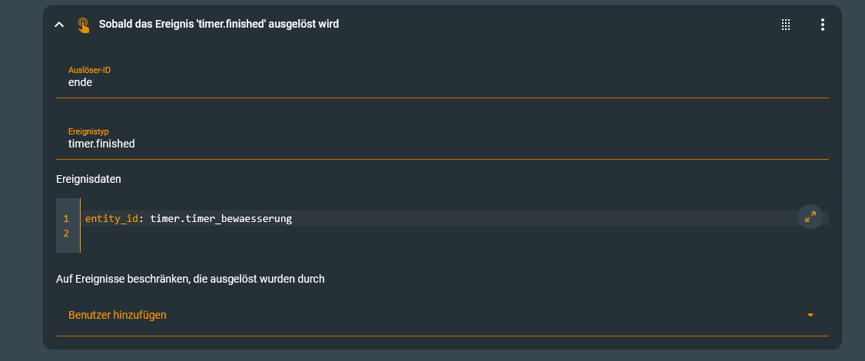Click the orange event trigger icon
The height and width of the screenshot is (361, 865).
[83, 25]
